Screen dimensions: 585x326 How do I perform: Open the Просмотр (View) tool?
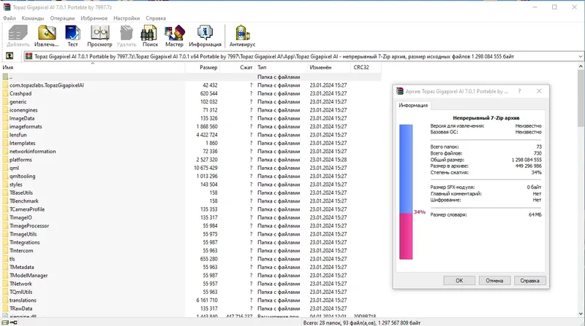point(99,36)
